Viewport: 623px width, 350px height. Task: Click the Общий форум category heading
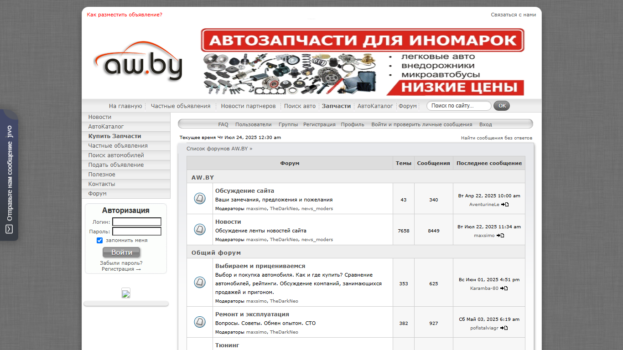point(216,252)
